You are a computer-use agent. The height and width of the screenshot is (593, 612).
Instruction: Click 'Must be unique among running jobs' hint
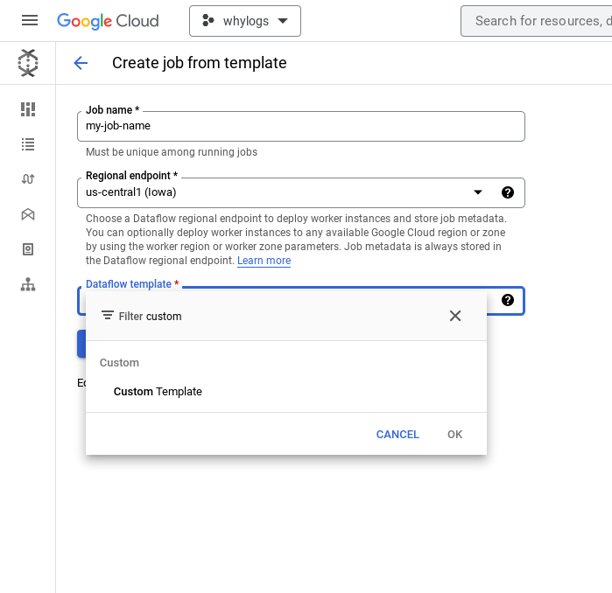[172, 152]
